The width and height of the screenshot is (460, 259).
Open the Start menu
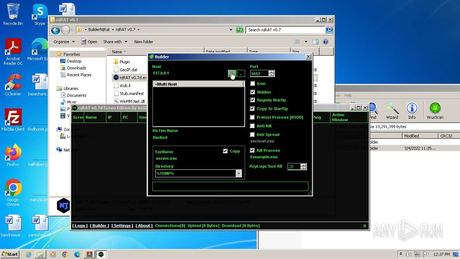coord(10,254)
